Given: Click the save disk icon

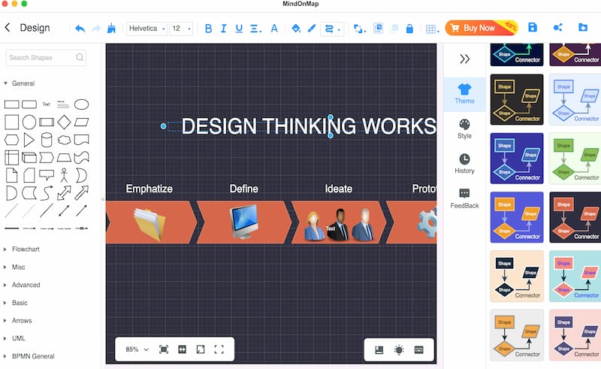Looking at the screenshot, I should tap(533, 27).
